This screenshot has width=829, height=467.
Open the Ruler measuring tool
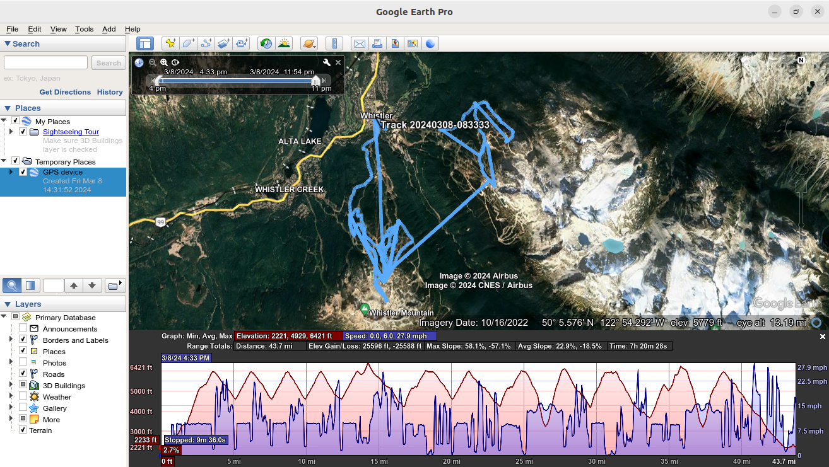[x=334, y=43]
